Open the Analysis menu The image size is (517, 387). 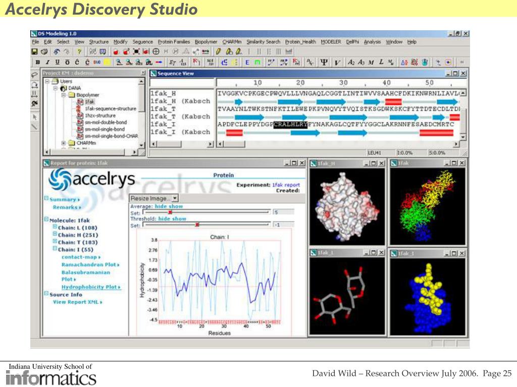[372, 42]
